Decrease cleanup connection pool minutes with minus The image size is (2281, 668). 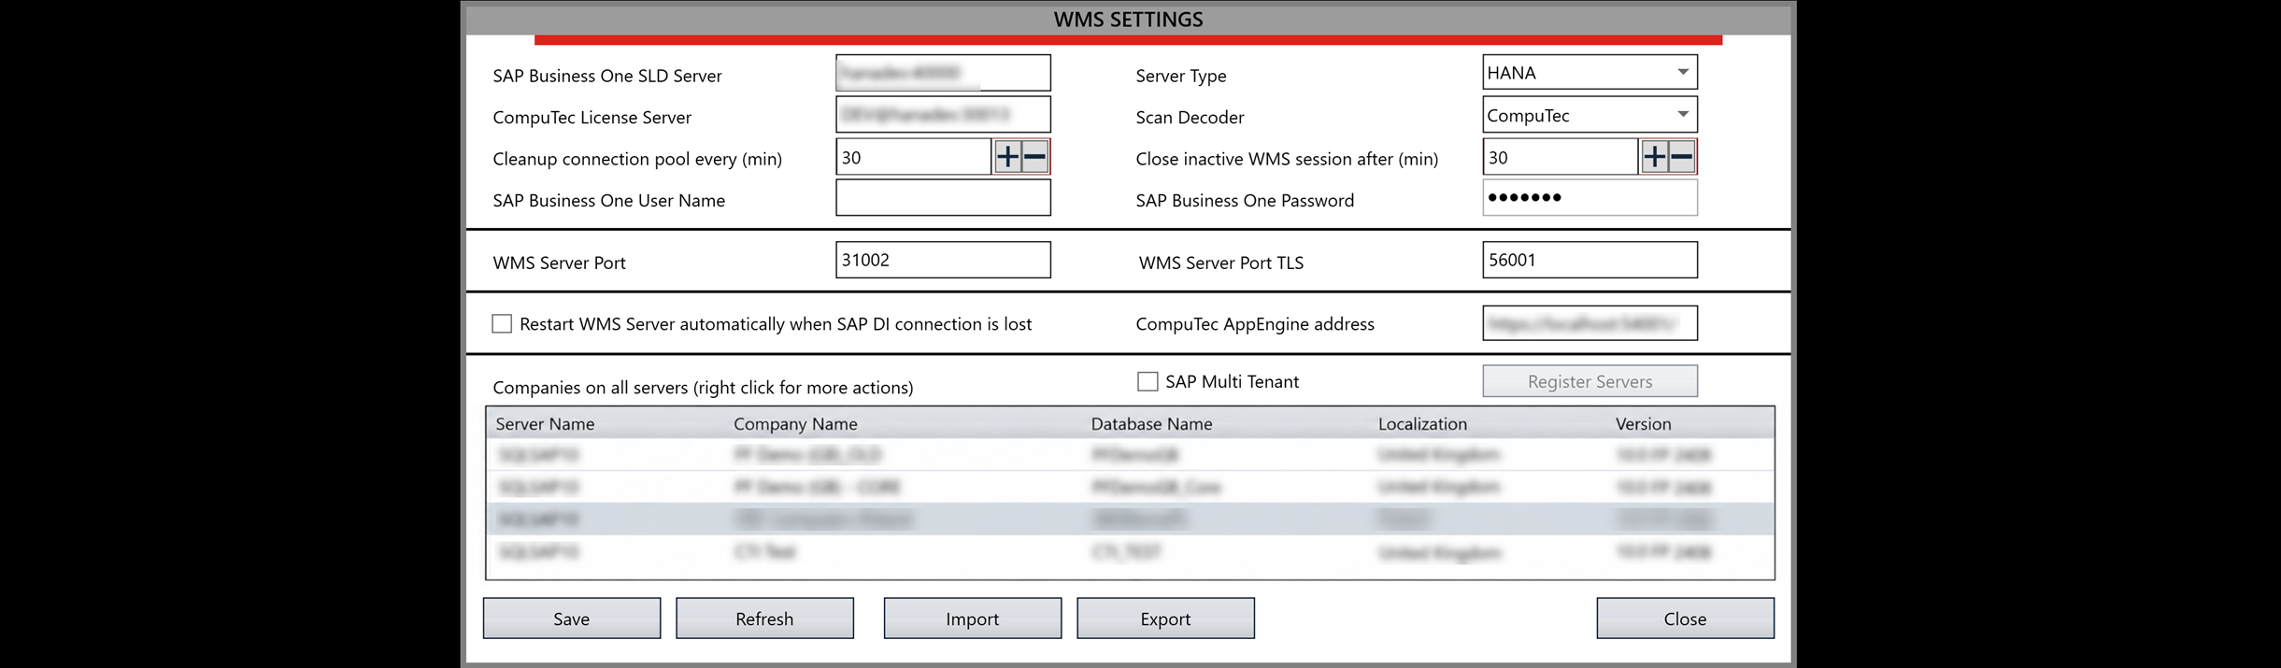pyautogui.click(x=1034, y=157)
